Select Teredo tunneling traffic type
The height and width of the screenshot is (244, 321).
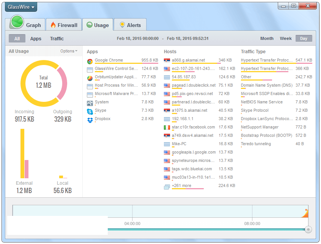pyautogui.click(x=276, y=144)
